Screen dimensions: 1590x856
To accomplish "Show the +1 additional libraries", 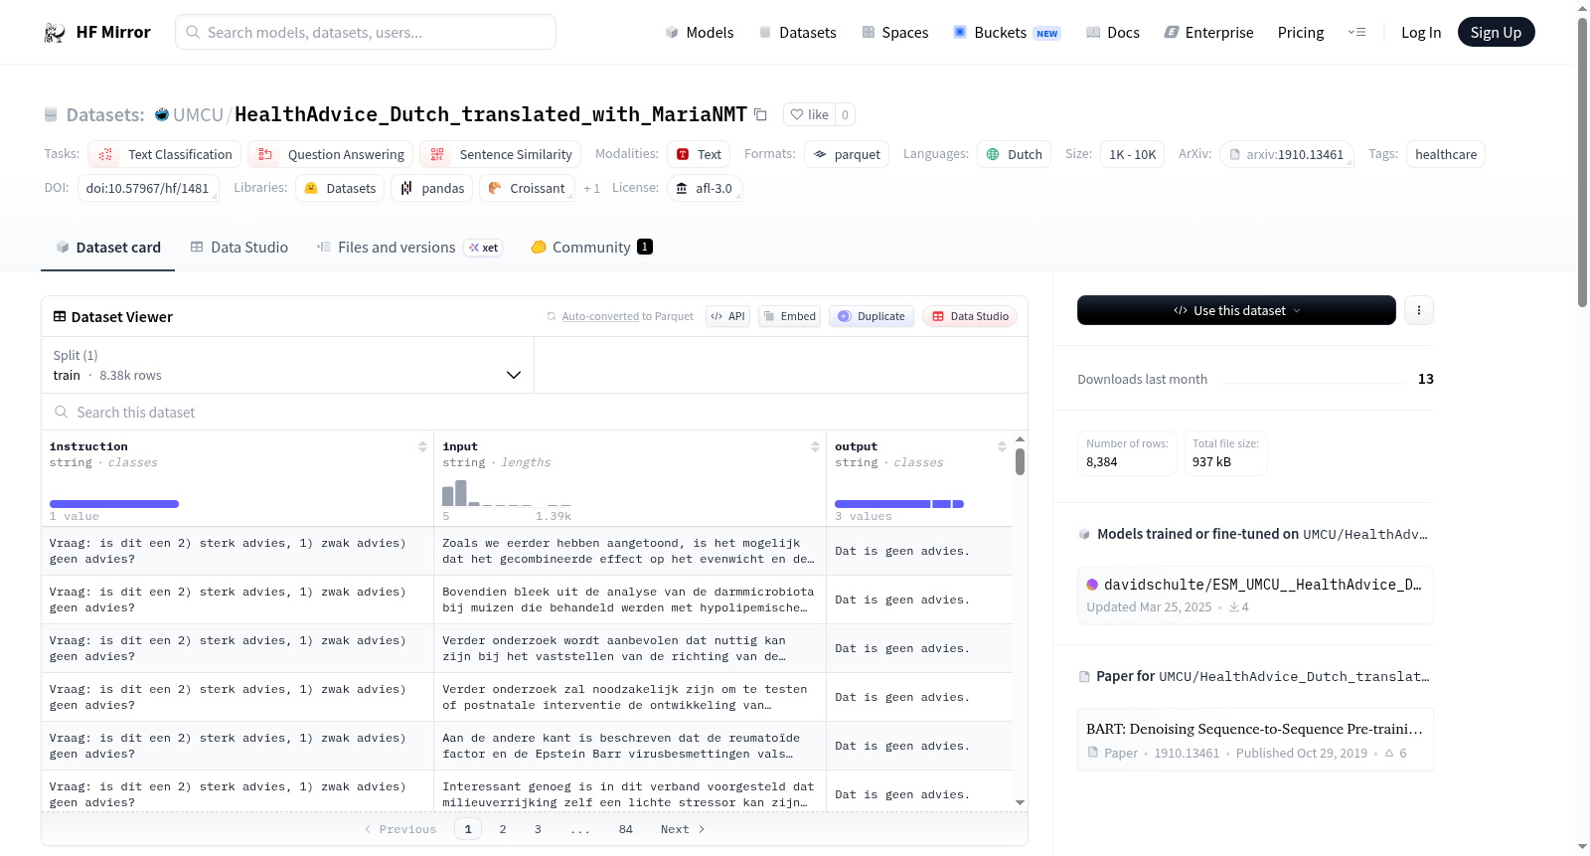I will [x=591, y=188].
